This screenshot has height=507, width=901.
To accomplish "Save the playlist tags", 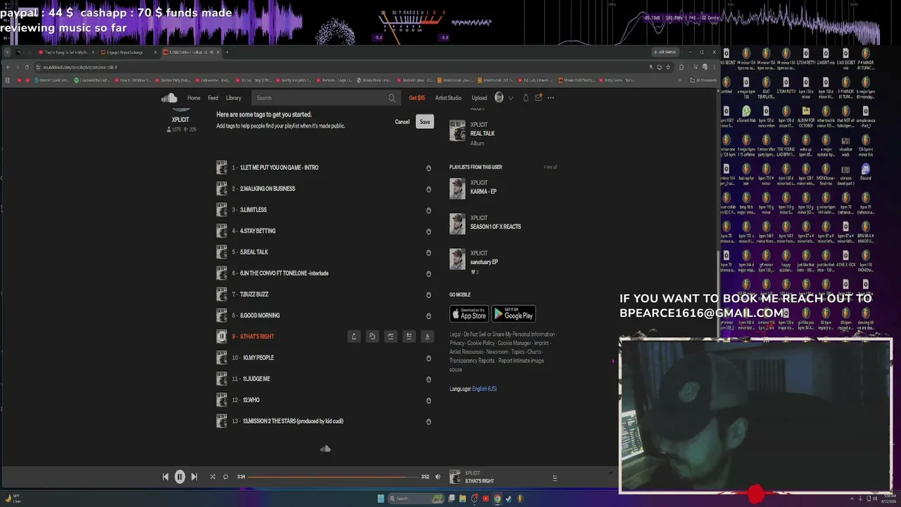I will (x=424, y=122).
